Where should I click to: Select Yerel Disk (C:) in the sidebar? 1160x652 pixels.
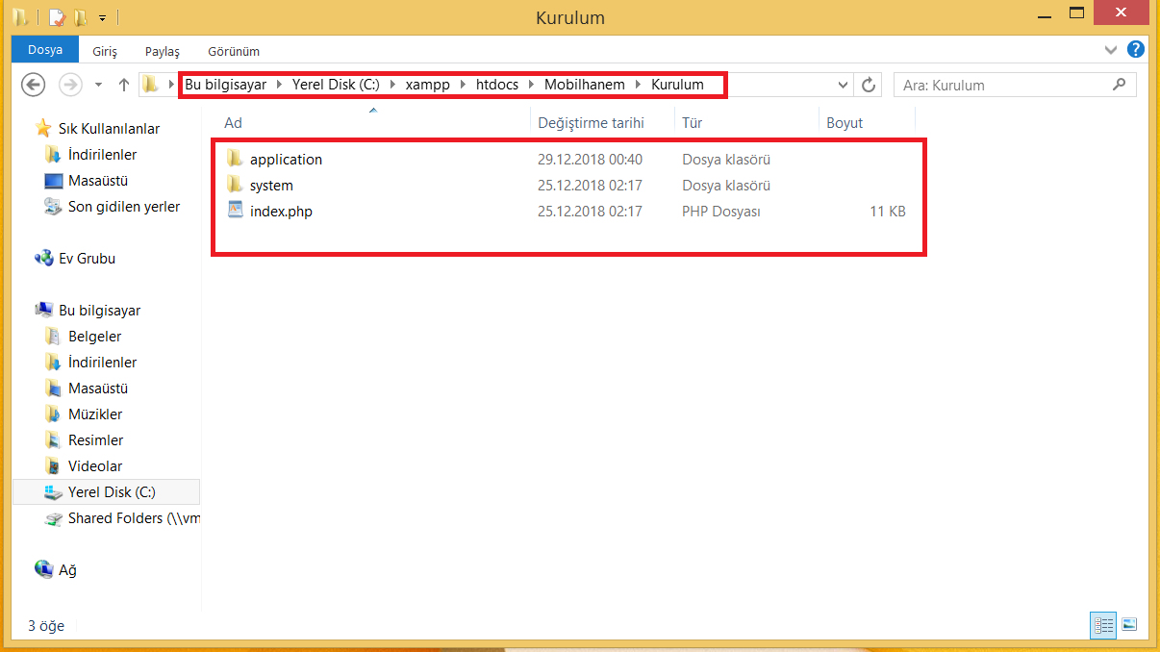click(106, 492)
